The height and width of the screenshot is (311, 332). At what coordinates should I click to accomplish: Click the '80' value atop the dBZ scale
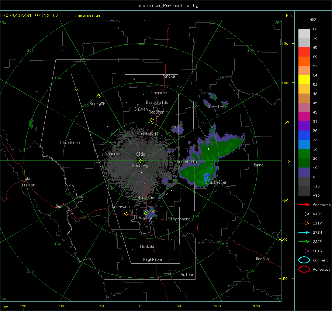tap(315, 29)
